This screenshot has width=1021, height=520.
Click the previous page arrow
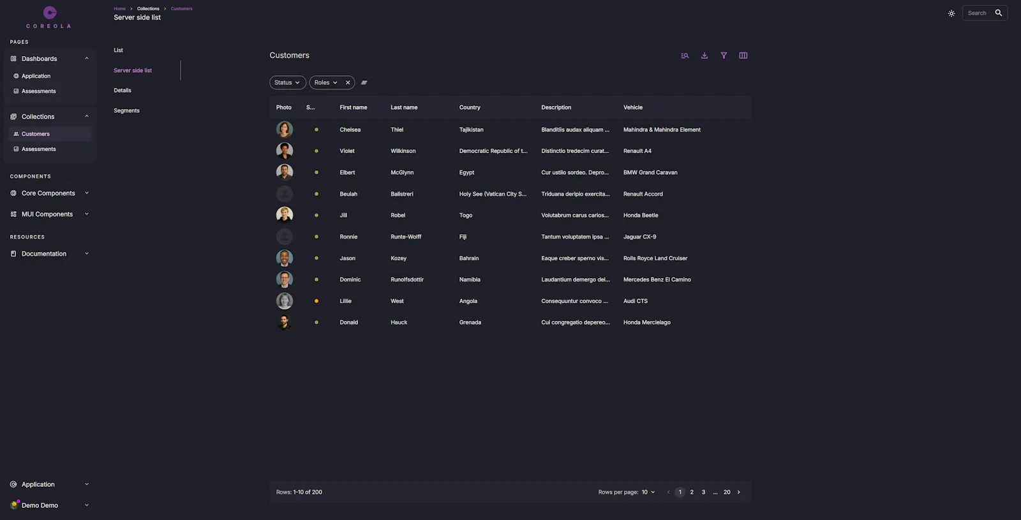[x=668, y=492]
